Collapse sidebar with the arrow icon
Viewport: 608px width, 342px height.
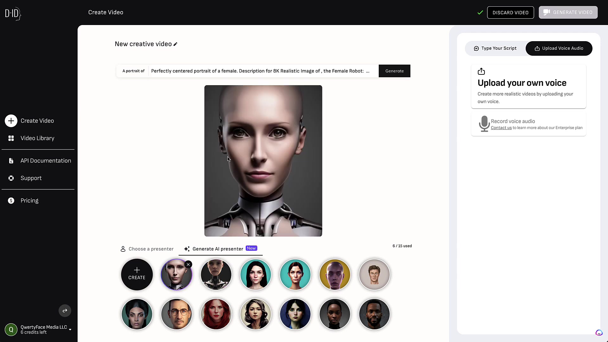pyautogui.click(x=65, y=311)
